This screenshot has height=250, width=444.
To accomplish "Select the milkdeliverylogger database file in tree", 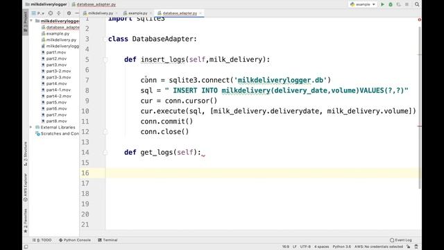I will tap(60, 47).
